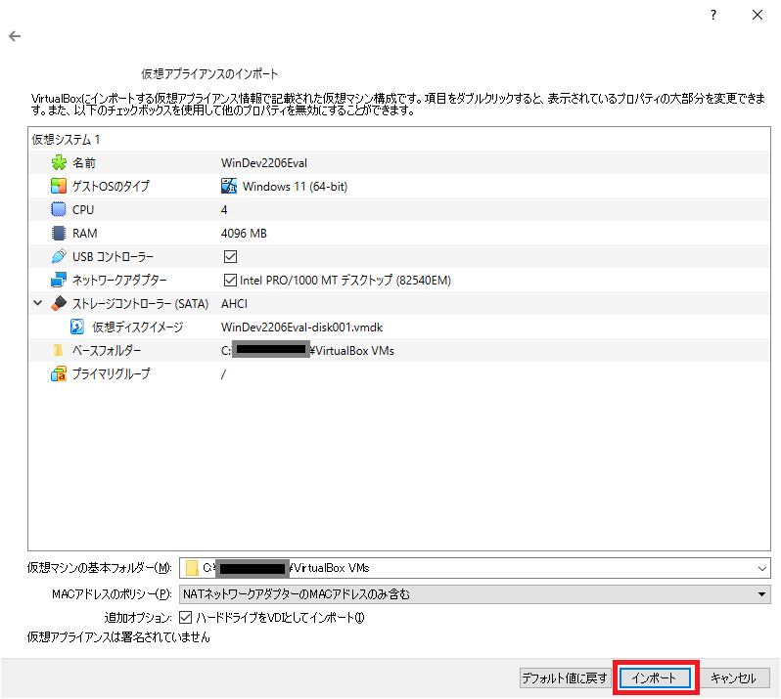Click the ストレージコントローラー (SATA) label

click(141, 303)
